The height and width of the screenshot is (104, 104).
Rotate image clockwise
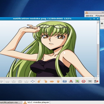pyautogui.click(x=45, y=81)
